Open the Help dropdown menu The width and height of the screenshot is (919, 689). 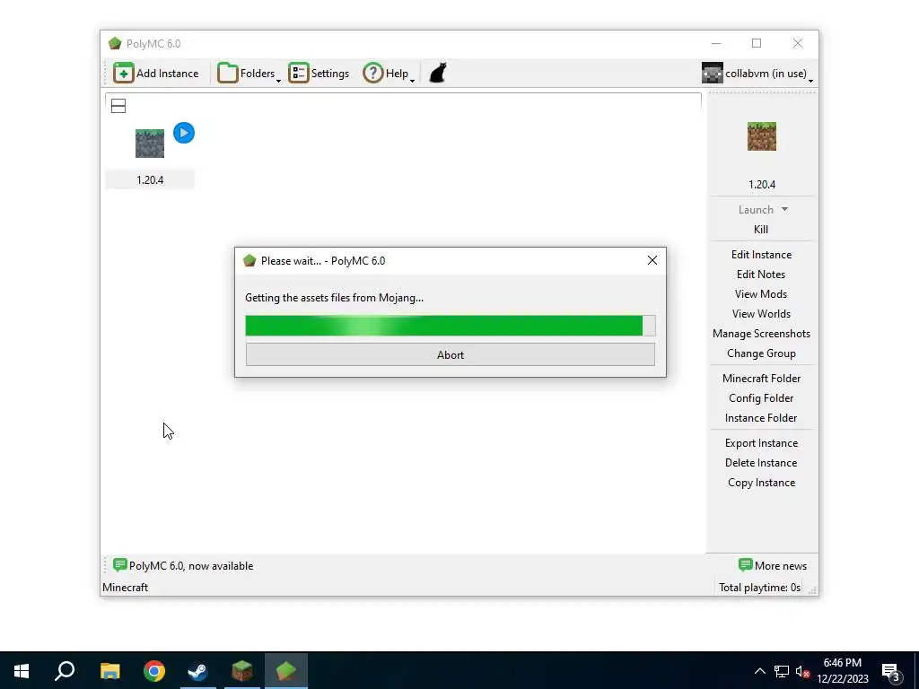tap(389, 74)
